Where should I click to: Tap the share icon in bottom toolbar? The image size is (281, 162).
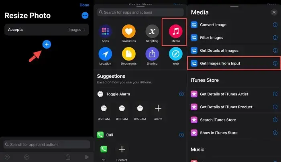[x=68, y=157]
